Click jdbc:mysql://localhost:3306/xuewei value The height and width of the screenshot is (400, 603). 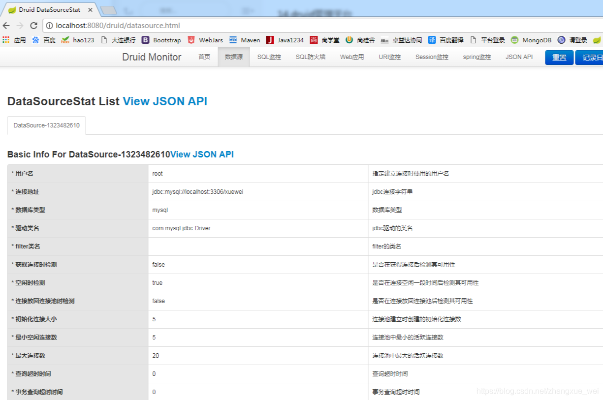[198, 192]
